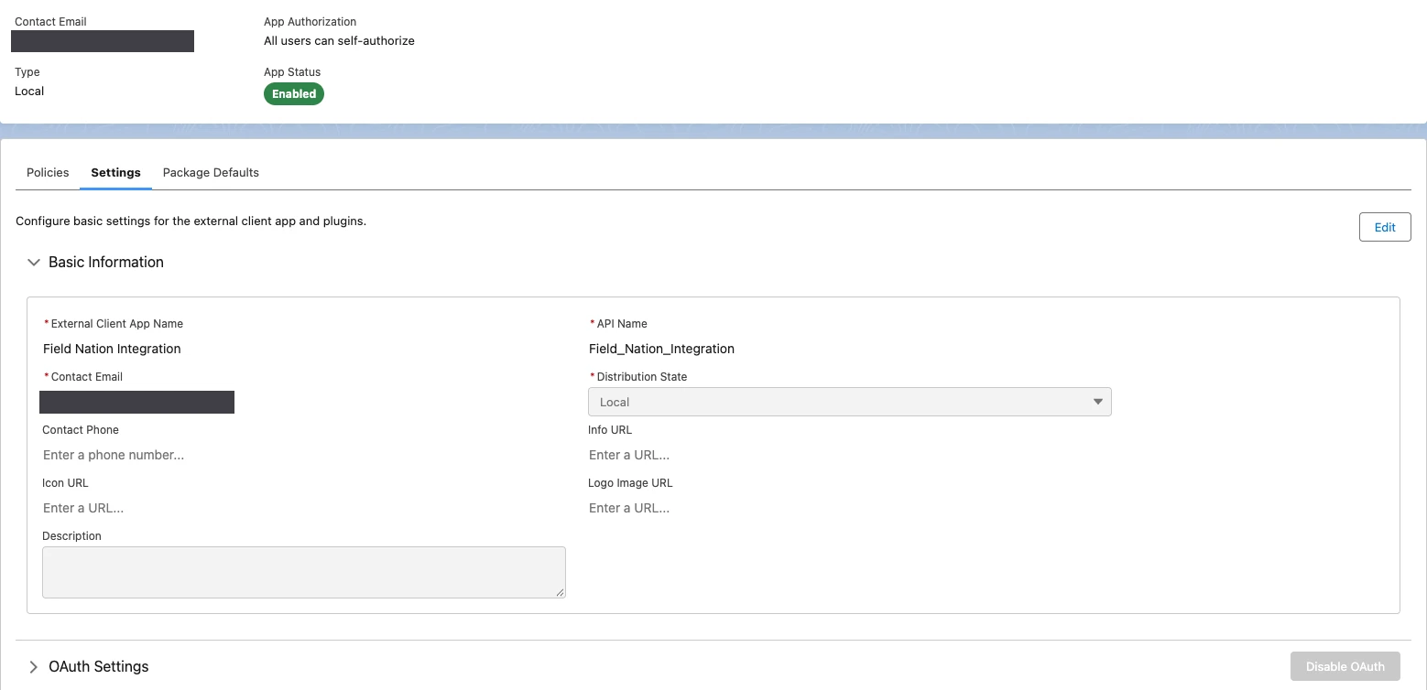The width and height of the screenshot is (1427, 690).
Task: Select the Settings tab
Action: tap(115, 172)
